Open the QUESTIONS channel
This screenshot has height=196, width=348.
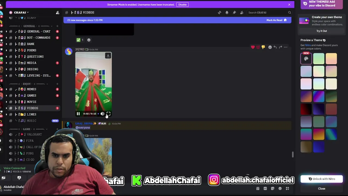tap(34, 57)
